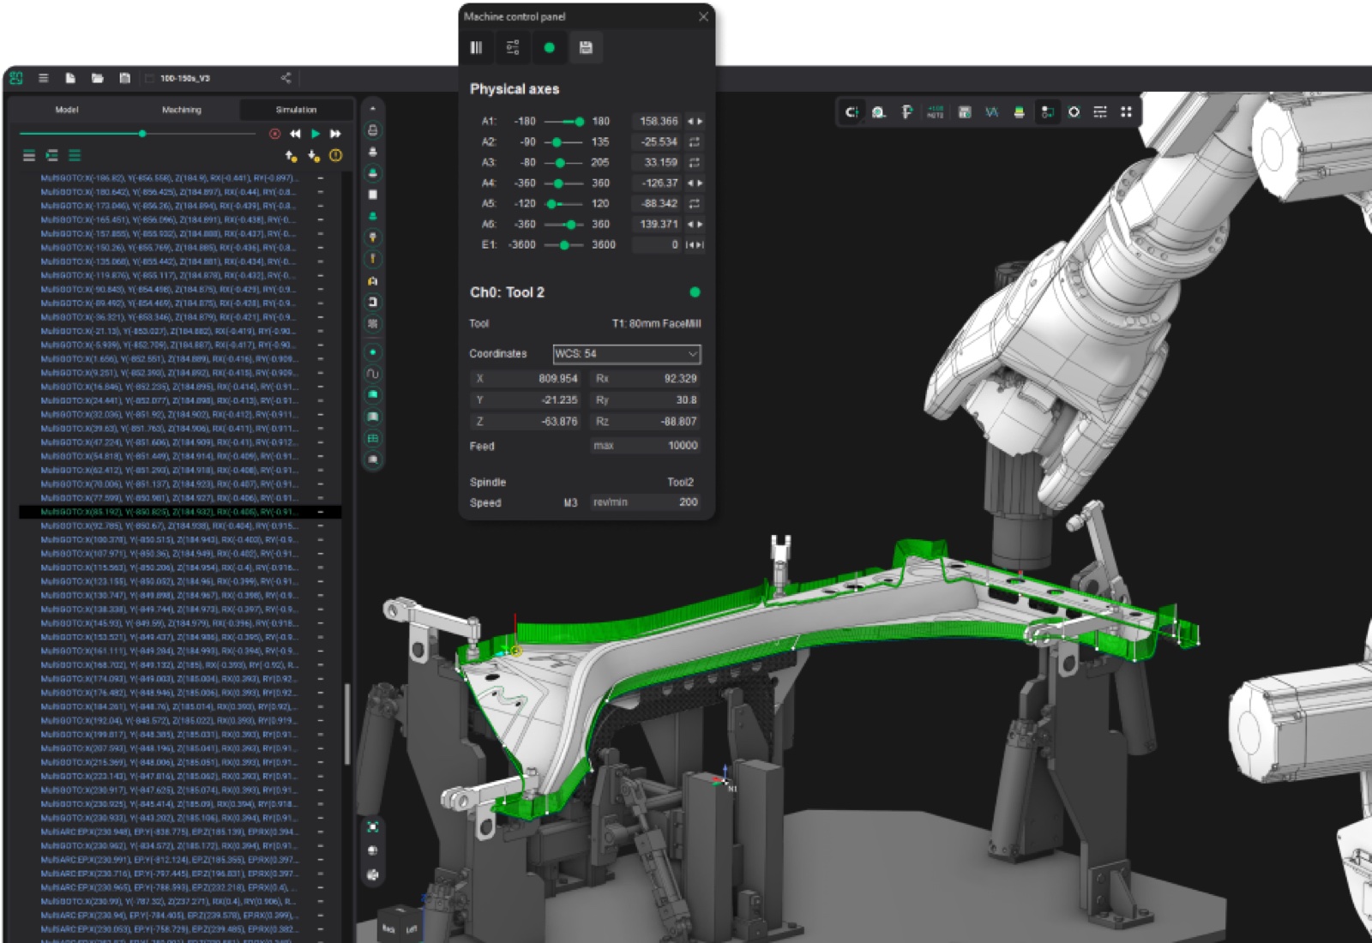Click the yellow warning circle icon

(x=335, y=156)
